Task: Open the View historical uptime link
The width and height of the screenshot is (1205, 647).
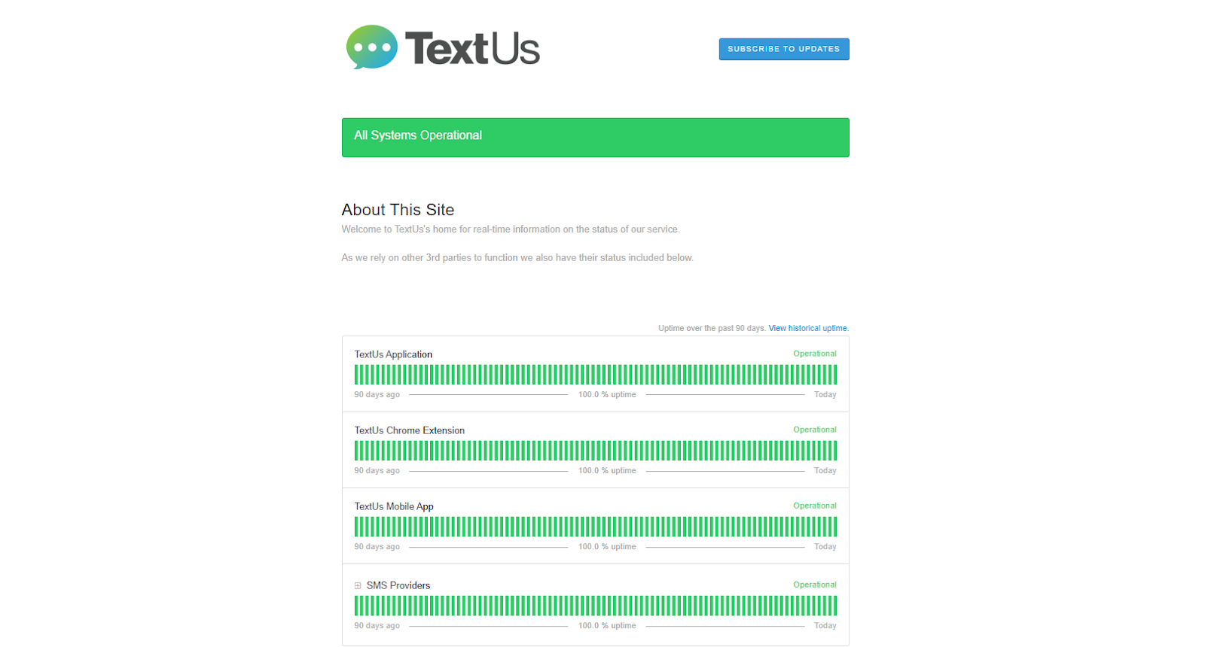Action: (x=807, y=328)
